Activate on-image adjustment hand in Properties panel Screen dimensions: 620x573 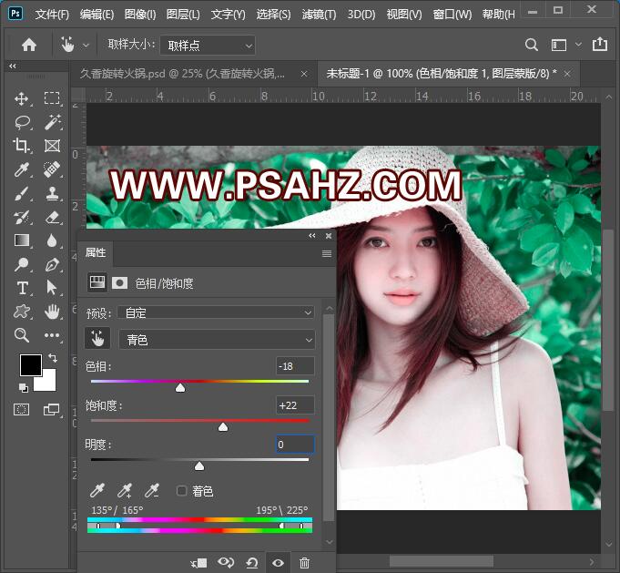point(97,339)
